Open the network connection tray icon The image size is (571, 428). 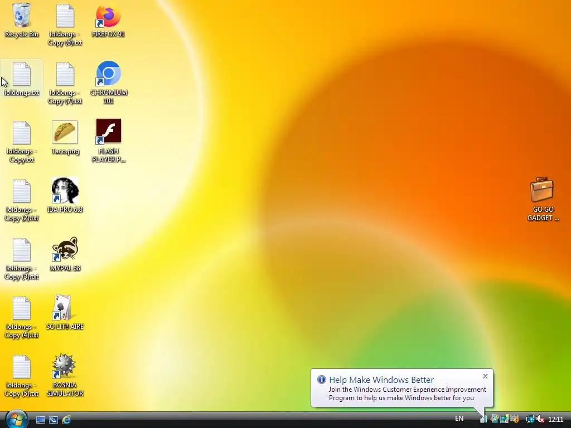click(x=530, y=419)
